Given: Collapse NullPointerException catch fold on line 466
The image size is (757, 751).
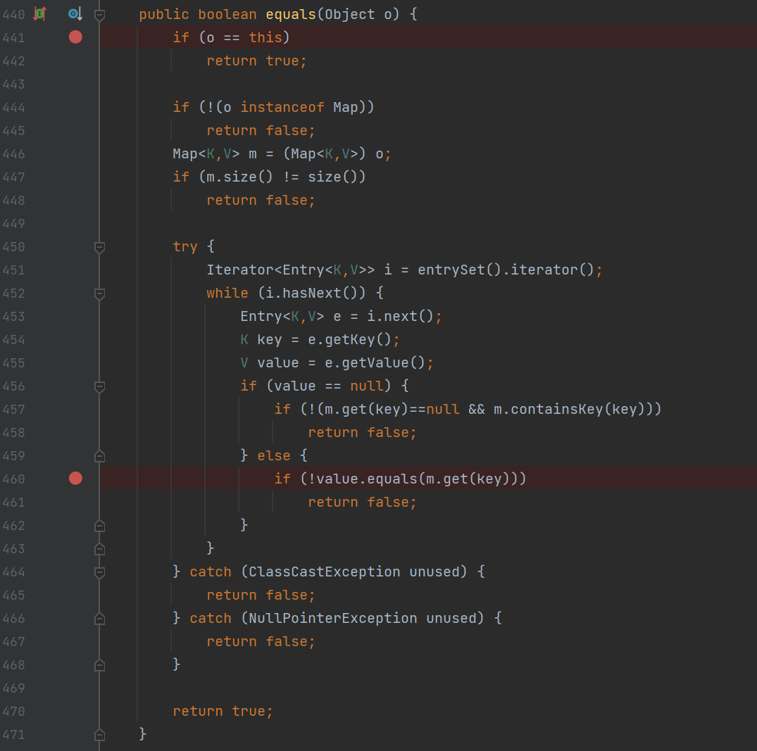Looking at the screenshot, I should pyautogui.click(x=99, y=618).
